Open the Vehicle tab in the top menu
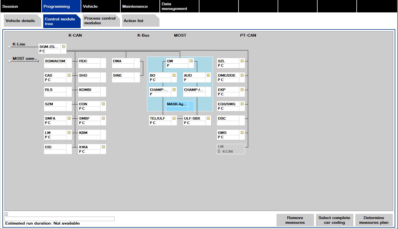398x229 pixels. pyautogui.click(x=101, y=6)
